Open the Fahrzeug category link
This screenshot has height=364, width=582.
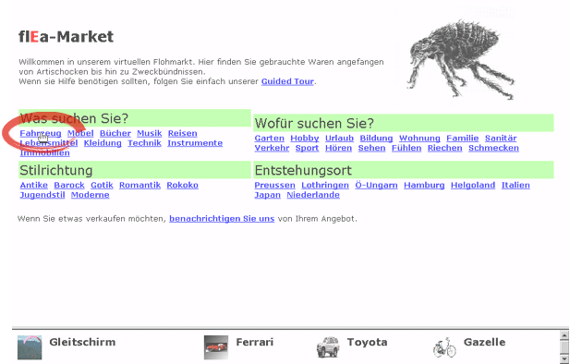(x=41, y=133)
